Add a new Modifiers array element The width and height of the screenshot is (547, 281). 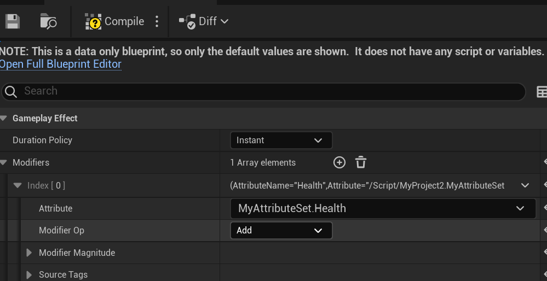(x=339, y=162)
